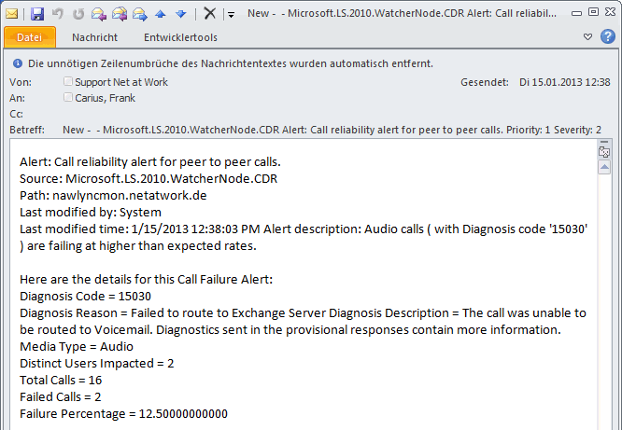Open the Outlook Help question mark

point(608,36)
